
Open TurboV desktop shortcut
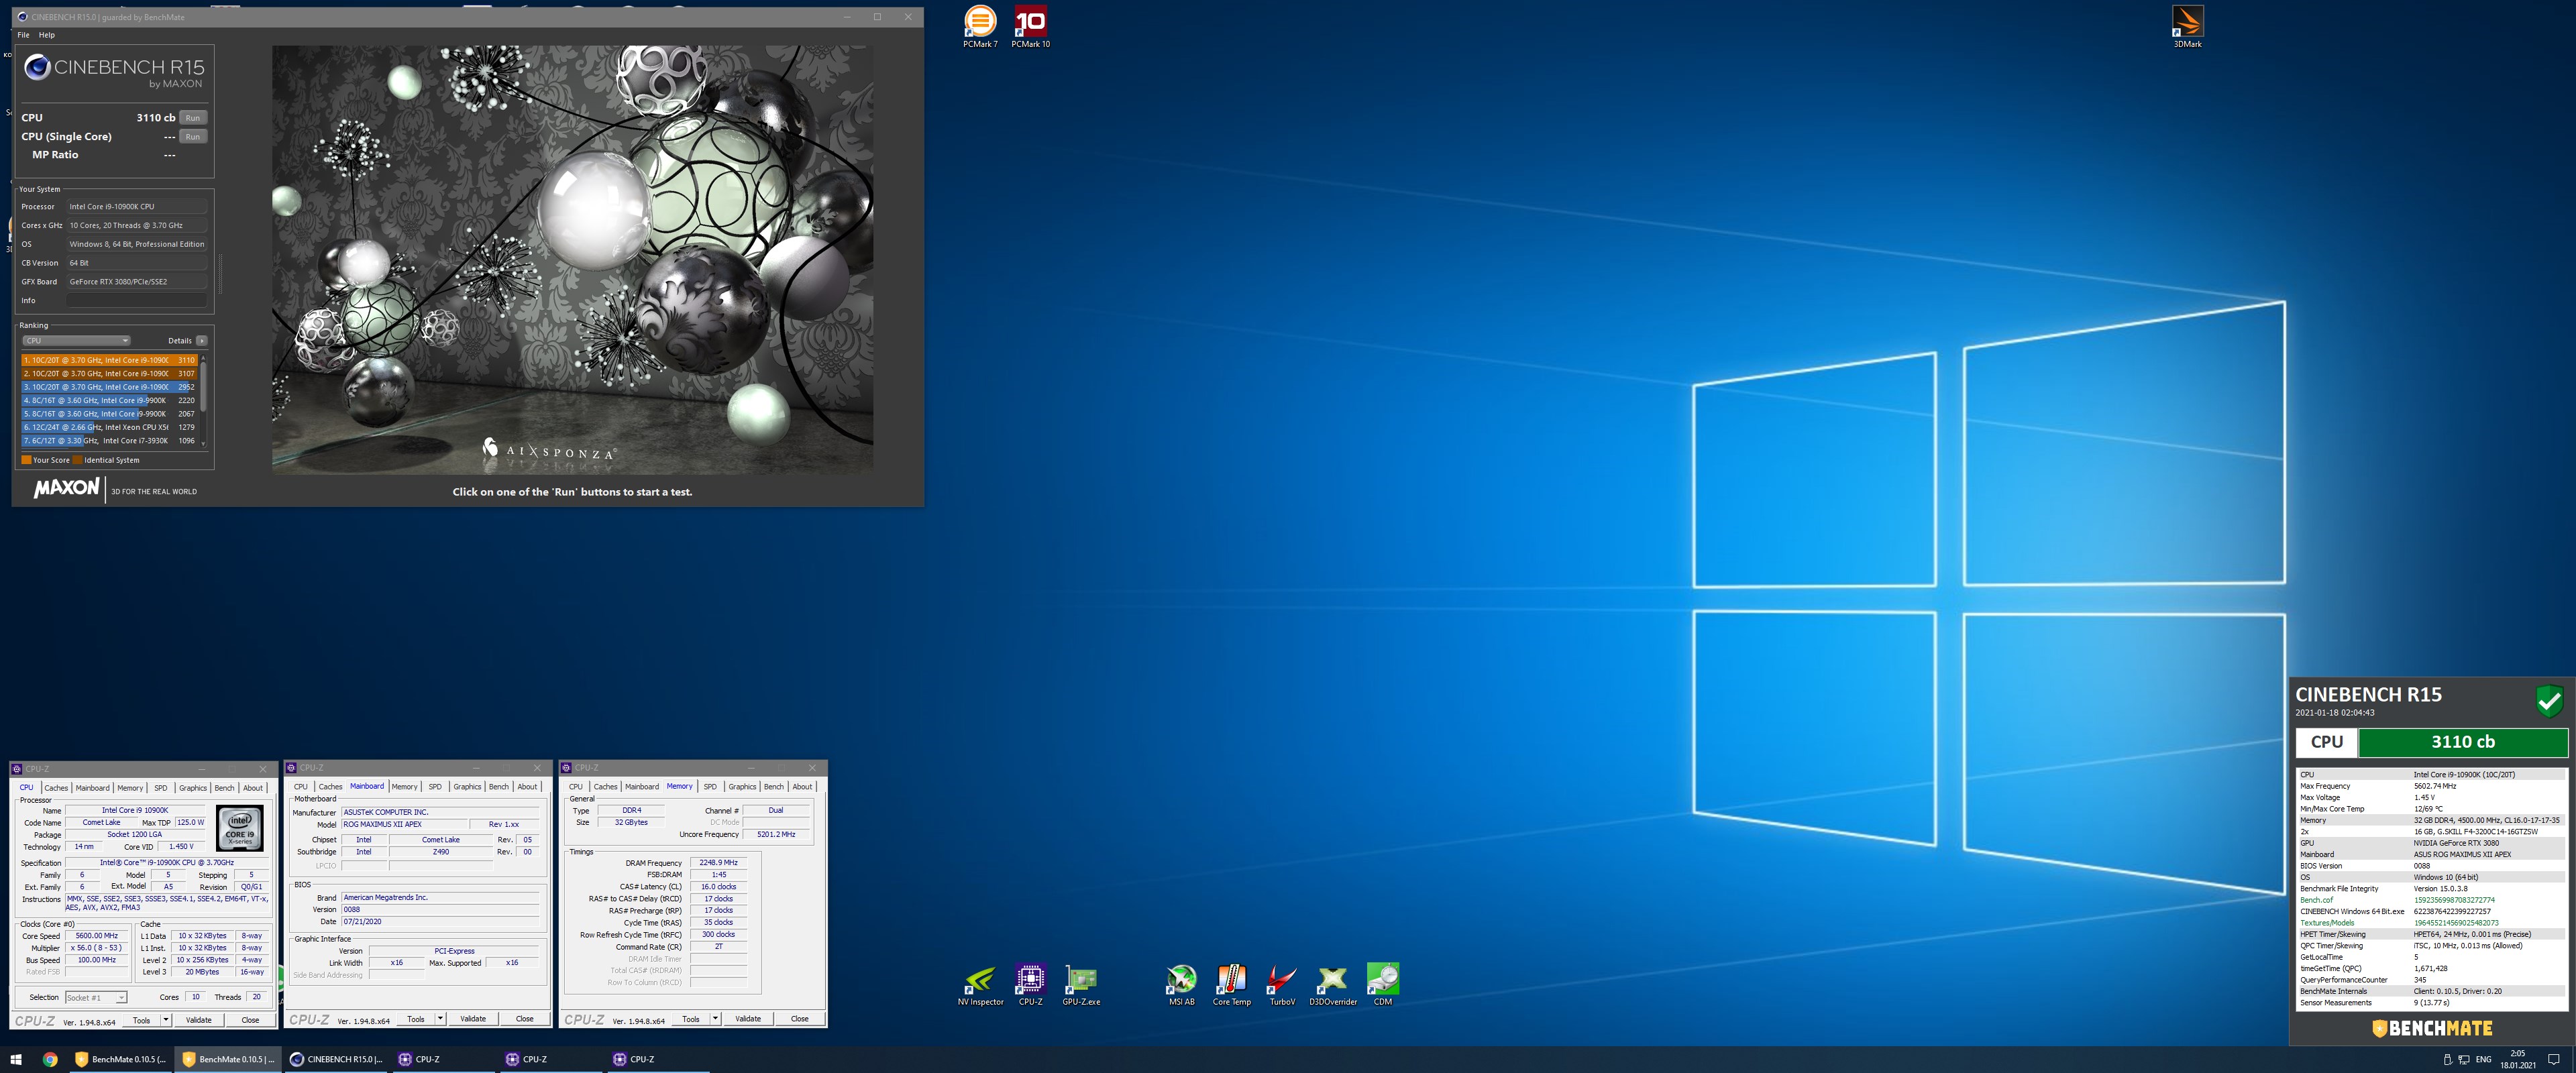coord(1282,984)
